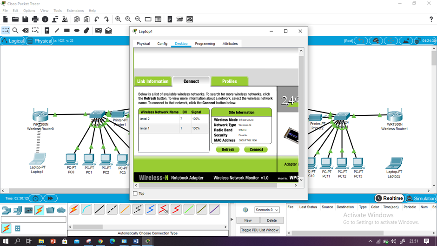Screen dimensions: 437x246
Task: Open the Options menu
Action: tap(29, 11)
